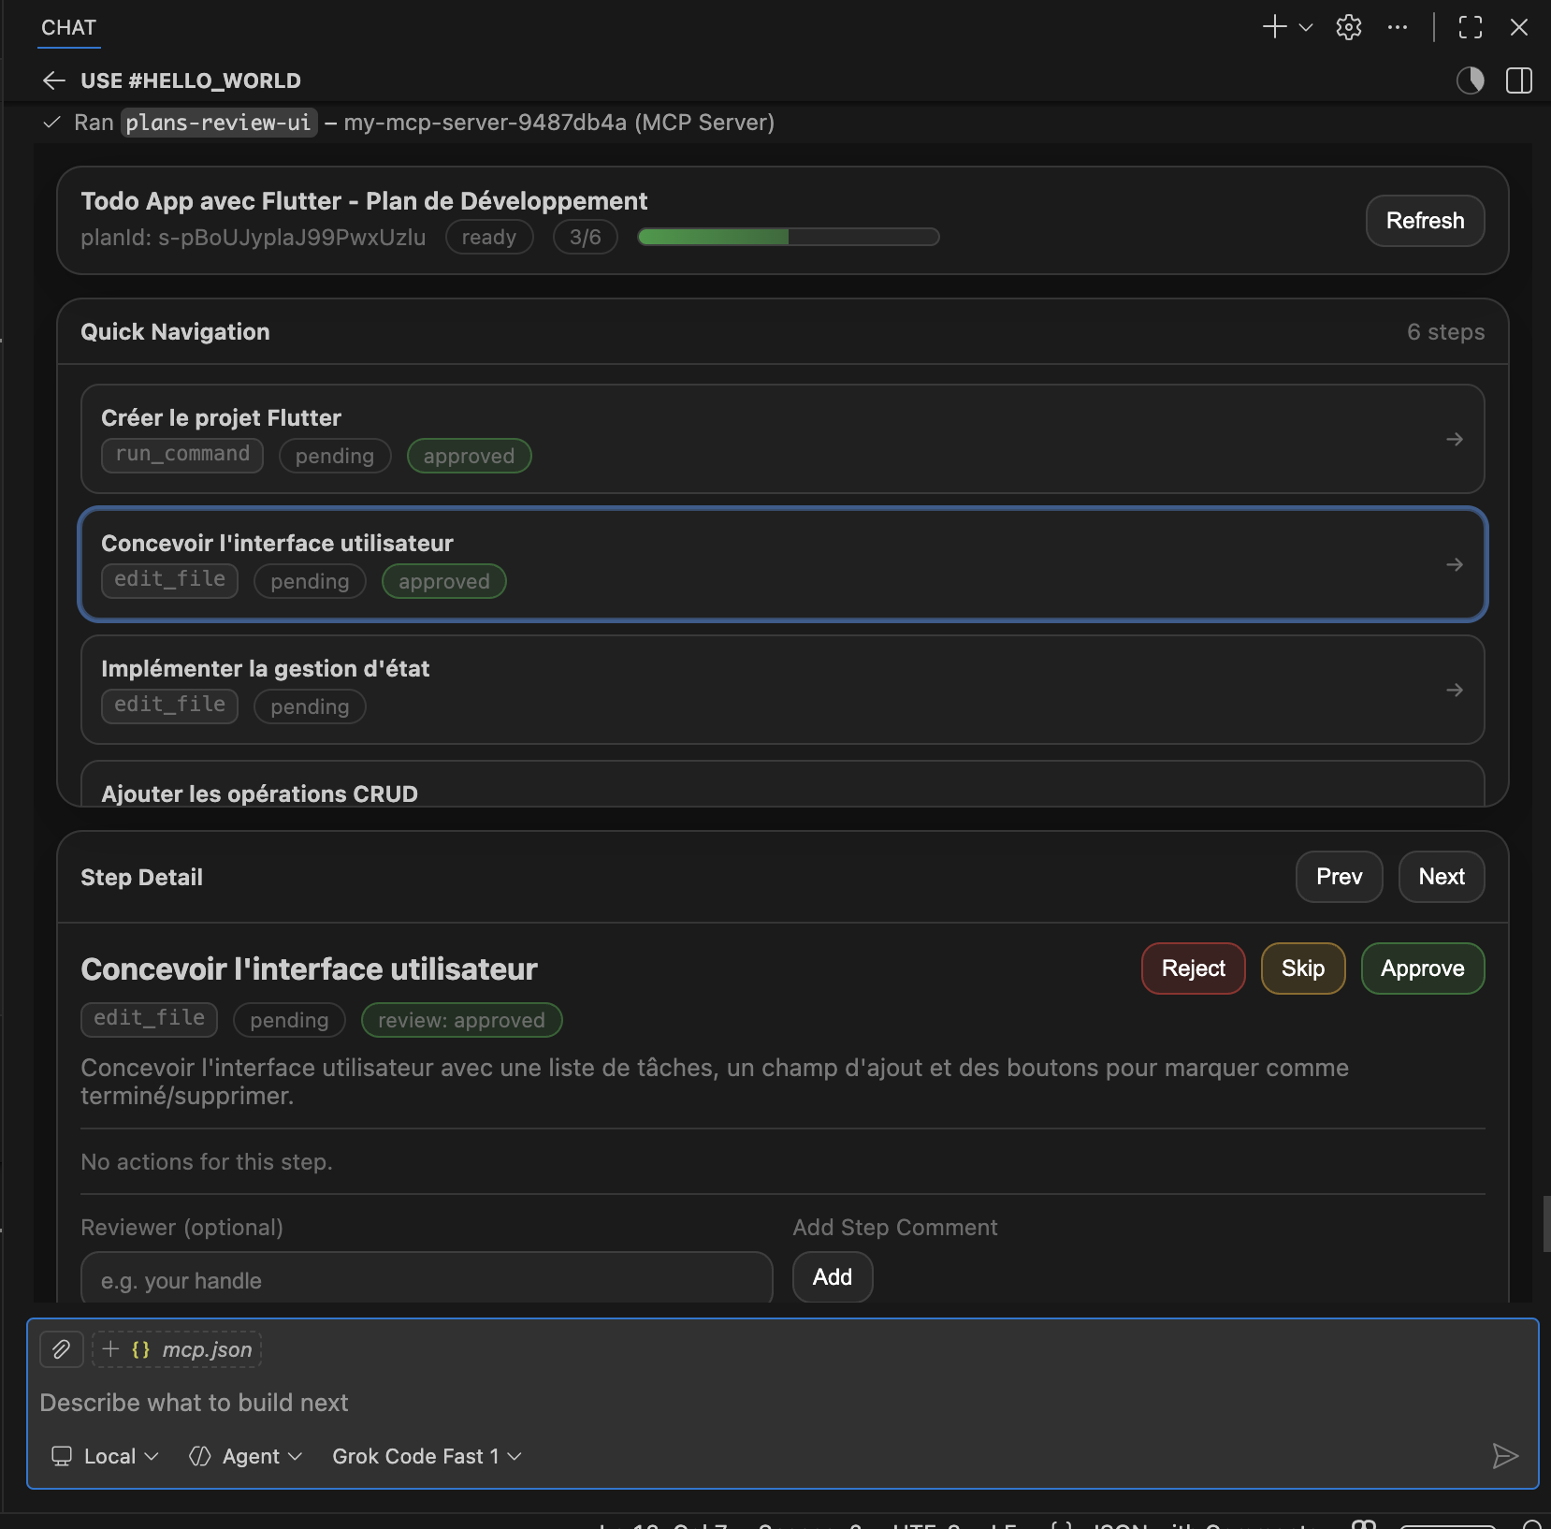Image resolution: width=1551 pixels, height=1529 pixels.
Task: Click the checkmark next to Ran plans-review-ui
Action: pyautogui.click(x=52, y=123)
